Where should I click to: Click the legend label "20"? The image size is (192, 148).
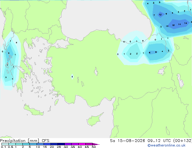[x=52, y=147]
